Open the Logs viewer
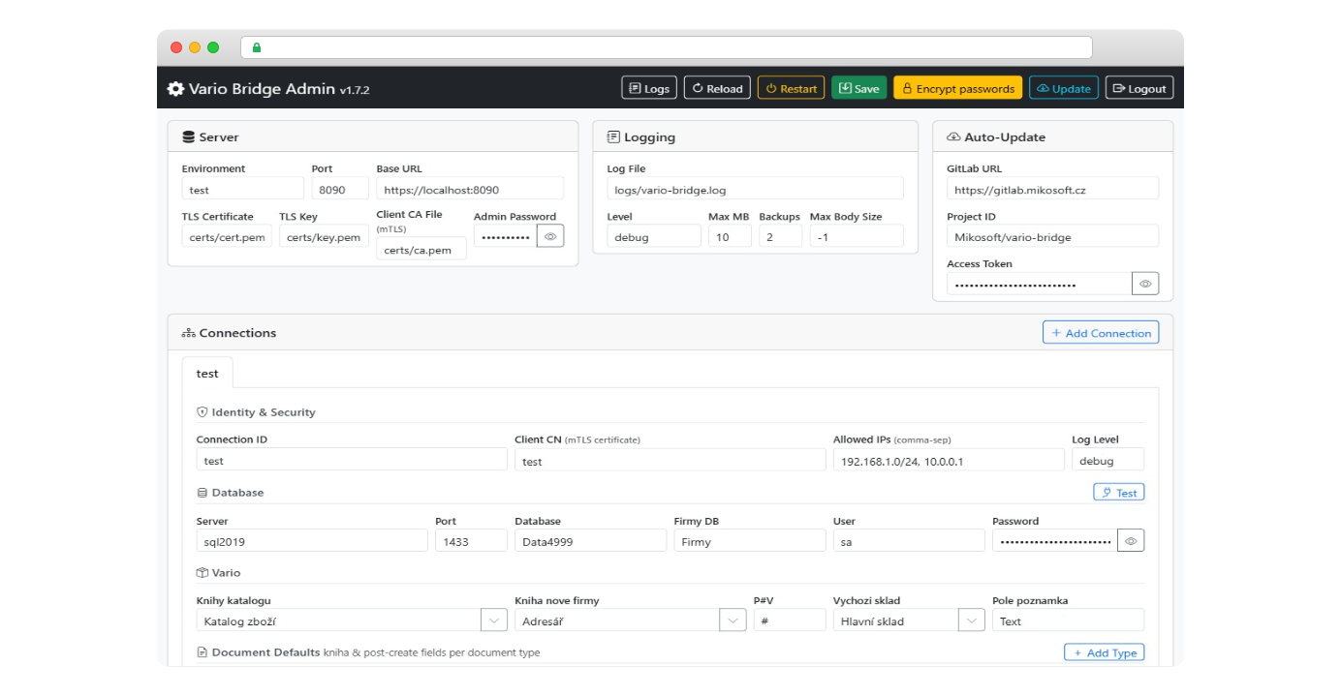 point(648,88)
